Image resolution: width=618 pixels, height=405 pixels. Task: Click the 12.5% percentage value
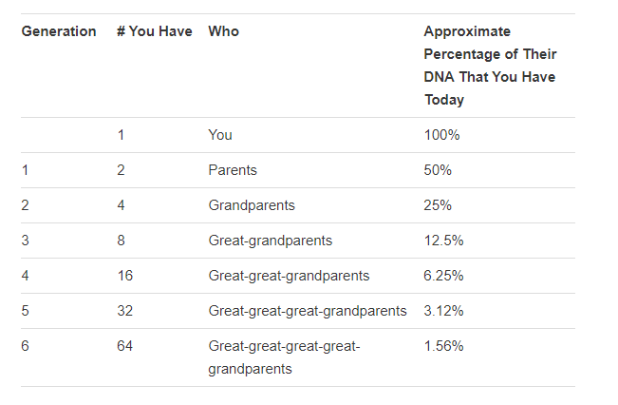[443, 241]
